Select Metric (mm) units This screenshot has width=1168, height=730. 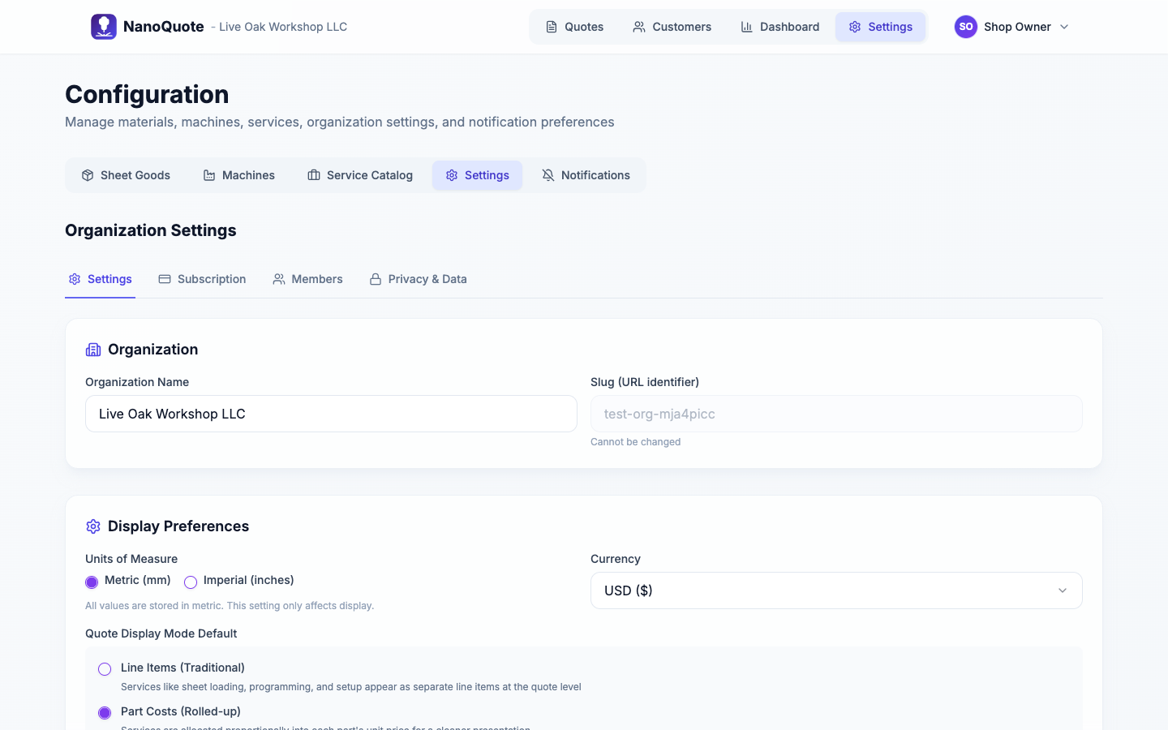[92, 582]
